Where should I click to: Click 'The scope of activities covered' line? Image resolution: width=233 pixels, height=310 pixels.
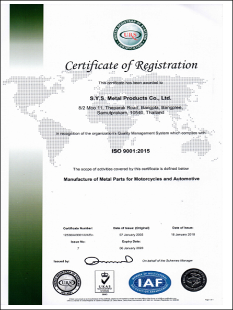[131, 169]
